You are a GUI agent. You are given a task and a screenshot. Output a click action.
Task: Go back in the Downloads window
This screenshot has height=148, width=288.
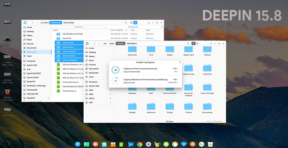[x=33, y=22]
